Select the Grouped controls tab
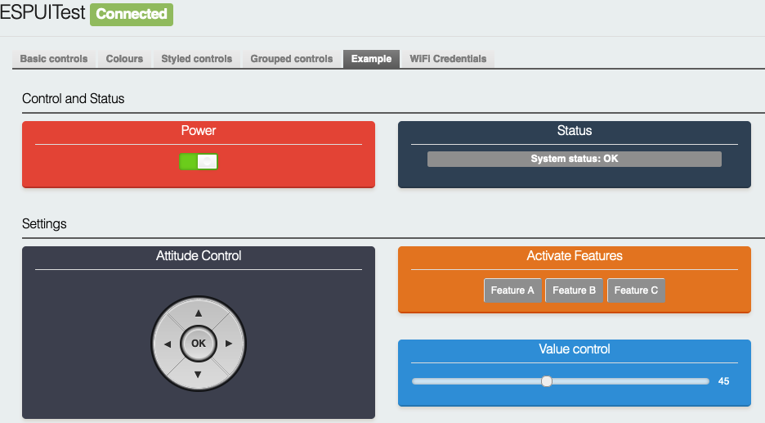765x423 pixels. [291, 59]
